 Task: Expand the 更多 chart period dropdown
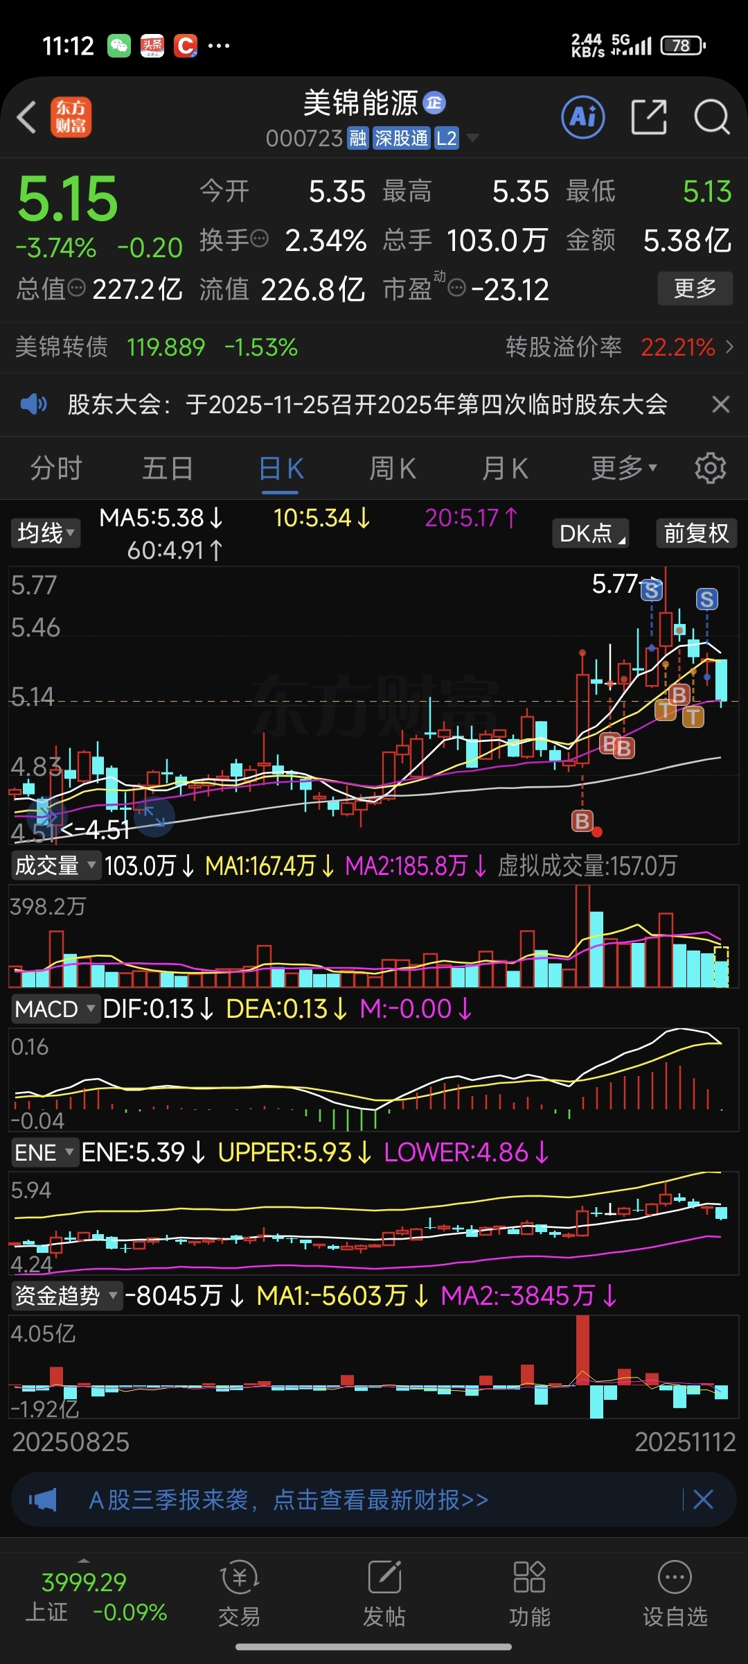pos(624,468)
